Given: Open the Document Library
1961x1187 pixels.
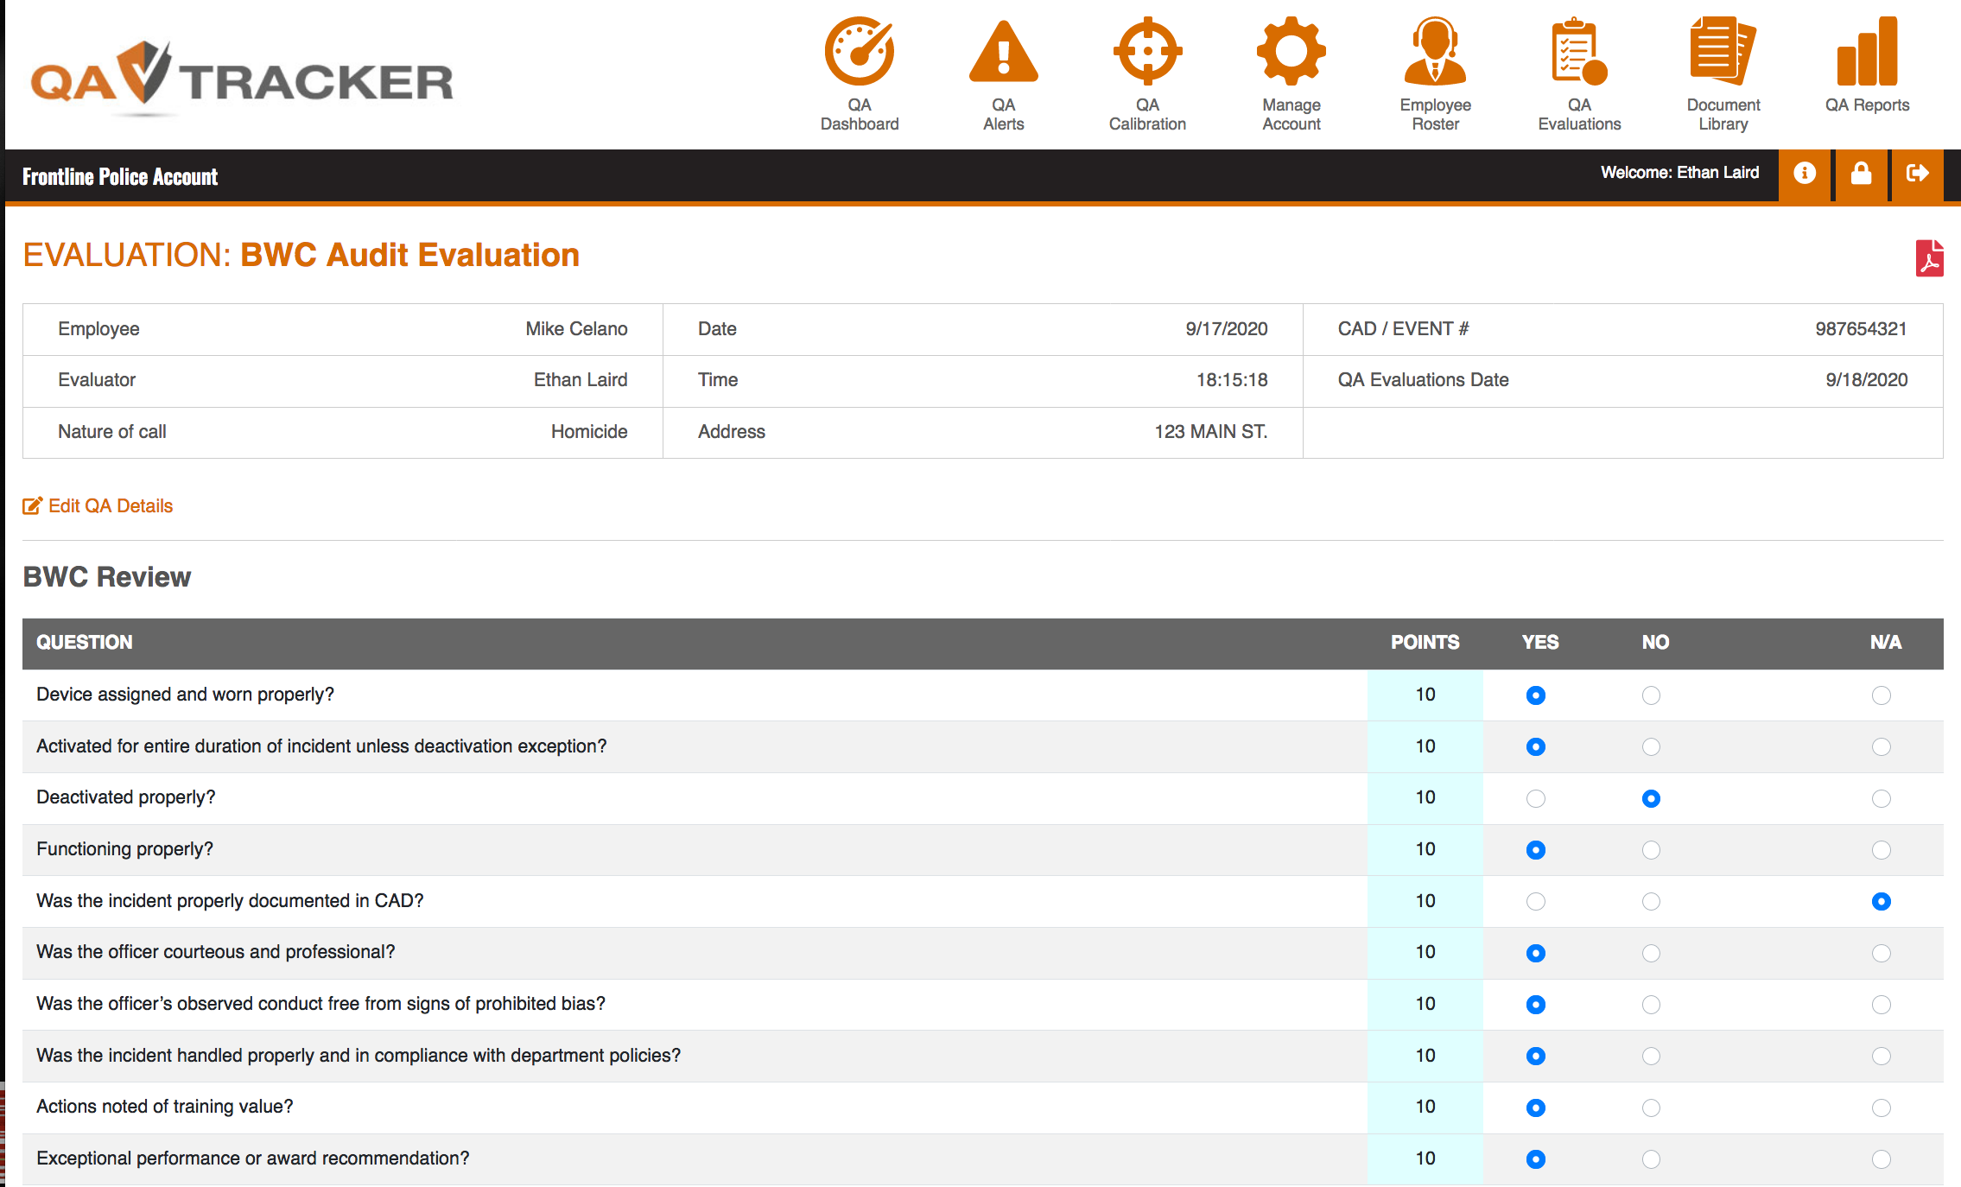Looking at the screenshot, I should (1723, 73).
